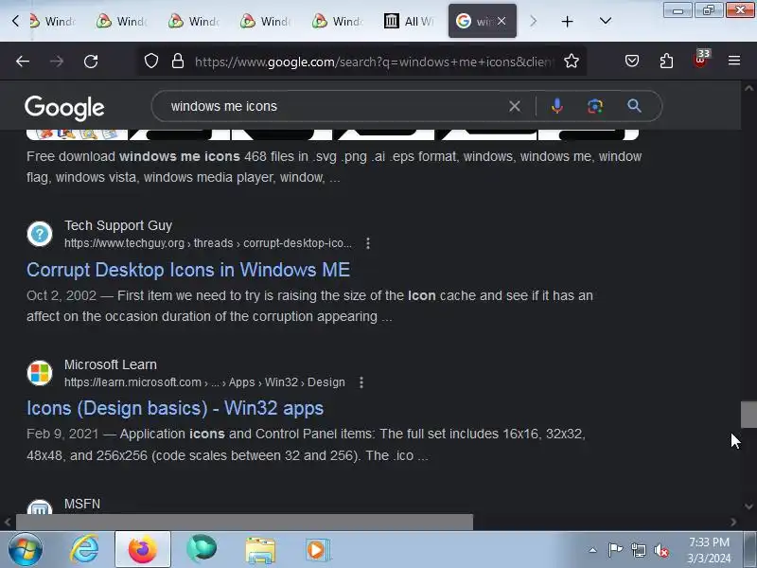Click the horizontal scrollbar right arrow

pyautogui.click(x=733, y=522)
